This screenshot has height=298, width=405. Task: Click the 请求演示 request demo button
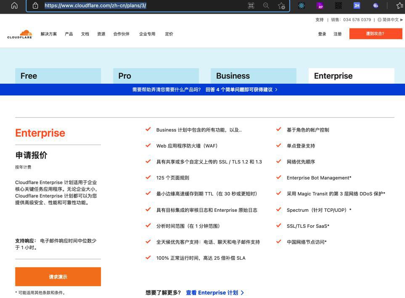[58, 277]
